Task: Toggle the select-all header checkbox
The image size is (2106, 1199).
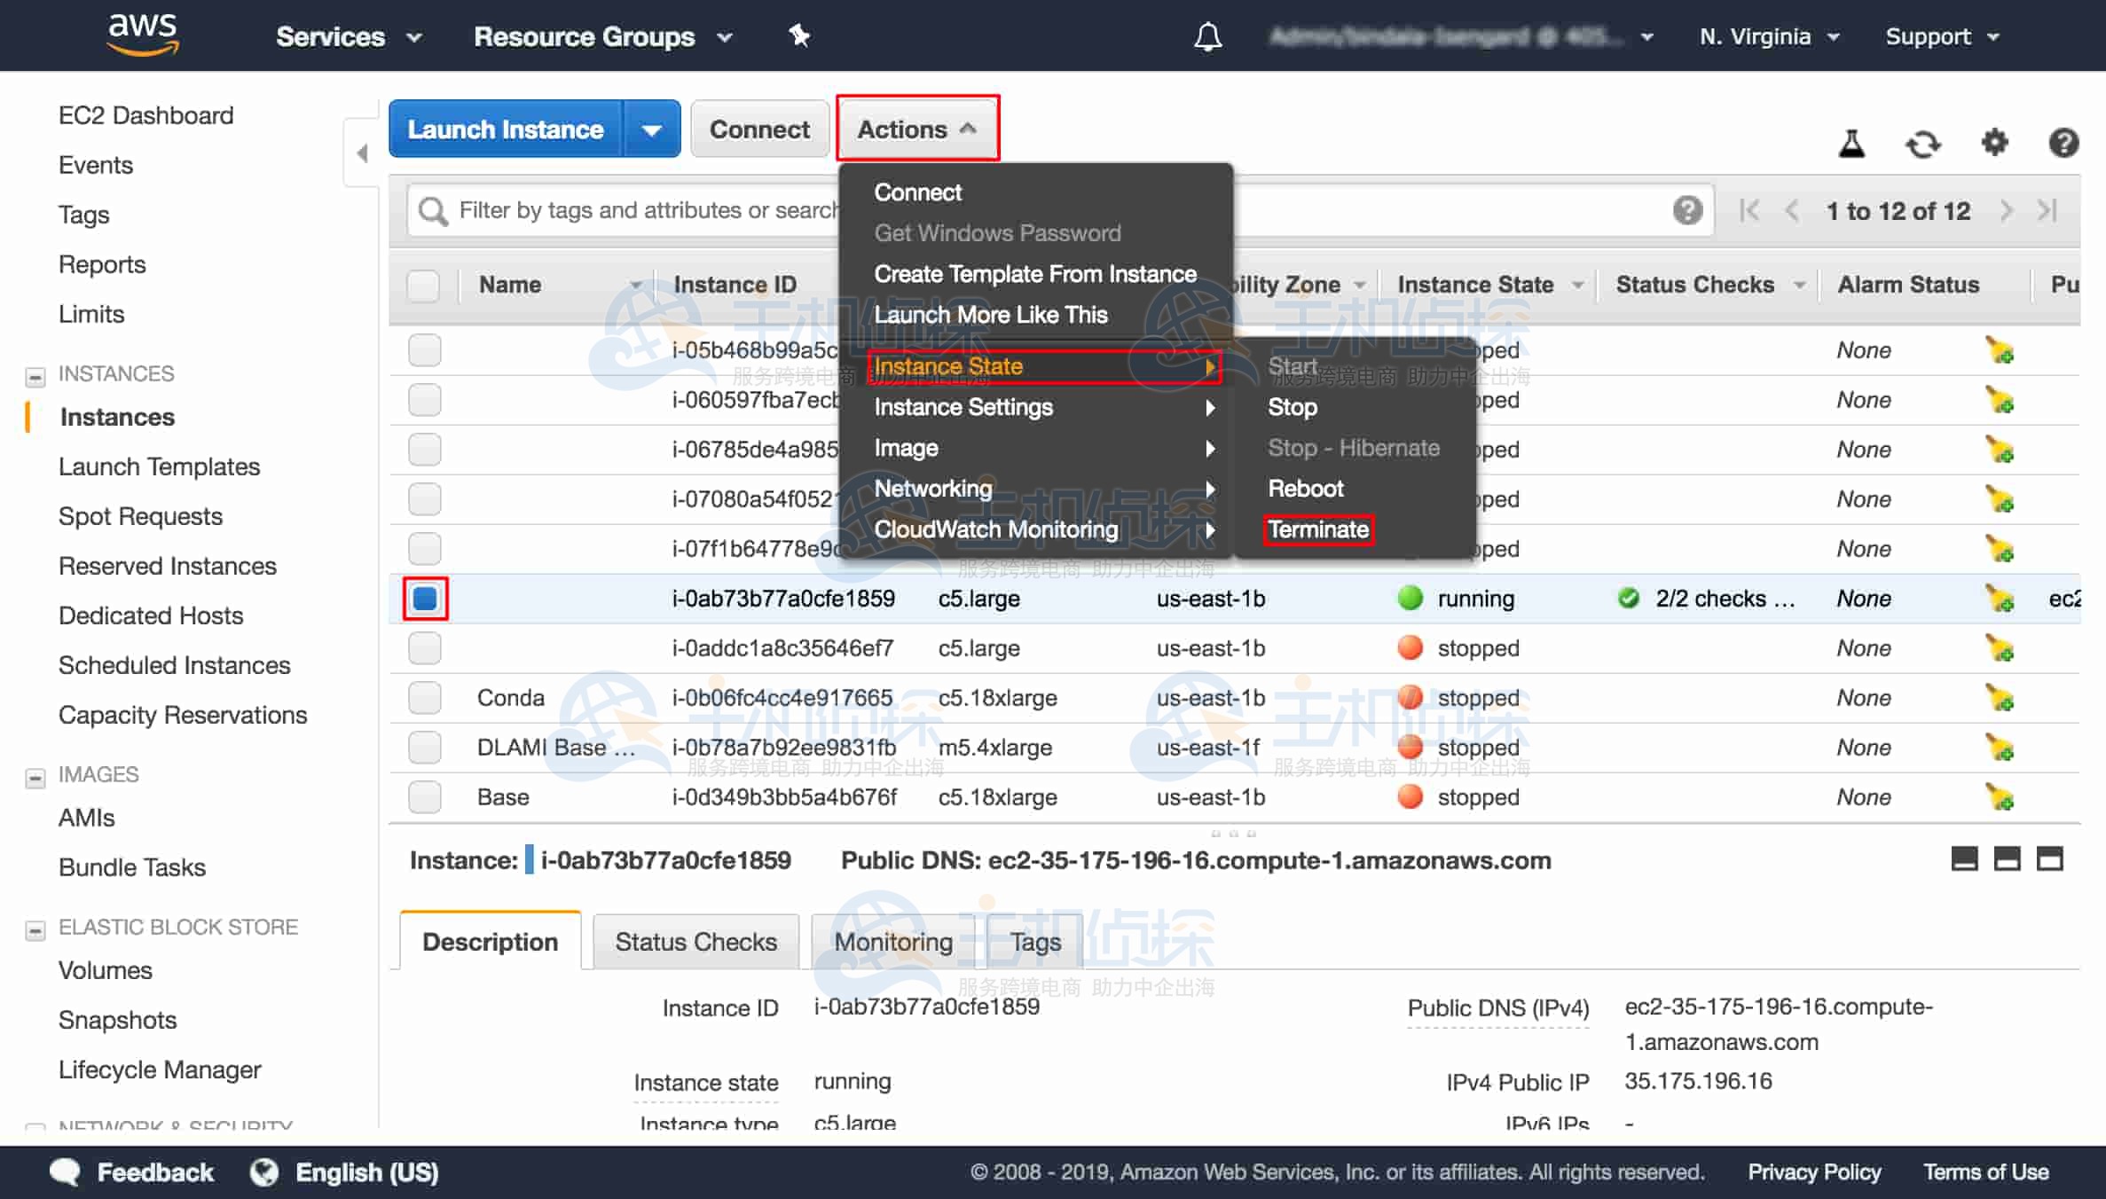Action: 423,286
